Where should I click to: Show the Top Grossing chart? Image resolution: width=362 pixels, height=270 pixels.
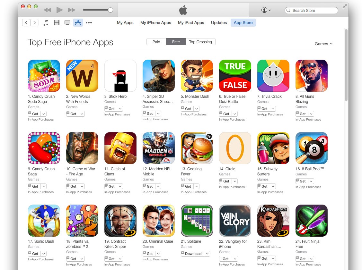(x=200, y=42)
